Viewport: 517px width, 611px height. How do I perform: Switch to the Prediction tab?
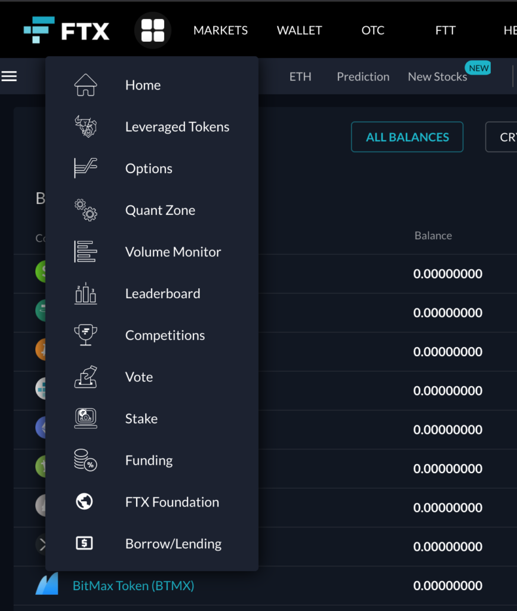click(363, 76)
